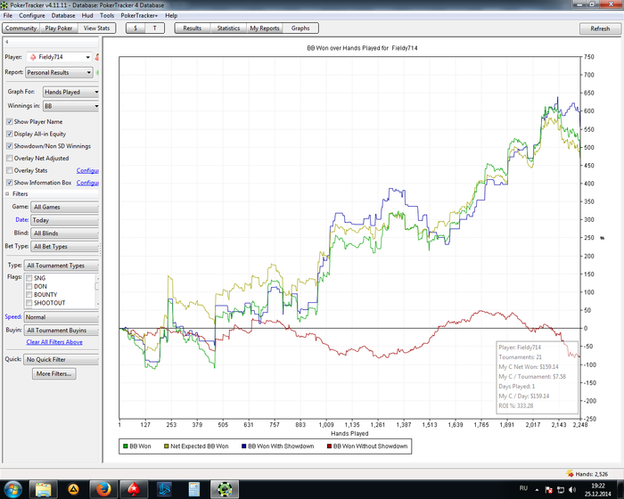The image size is (624, 499).
Task: Toggle Show Information Box checkbox
Action: click(x=10, y=183)
